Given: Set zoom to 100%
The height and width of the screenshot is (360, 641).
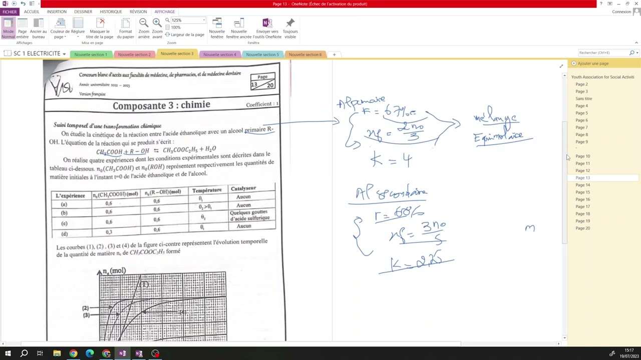Looking at the screenshot, I should (x=173, y=27).
